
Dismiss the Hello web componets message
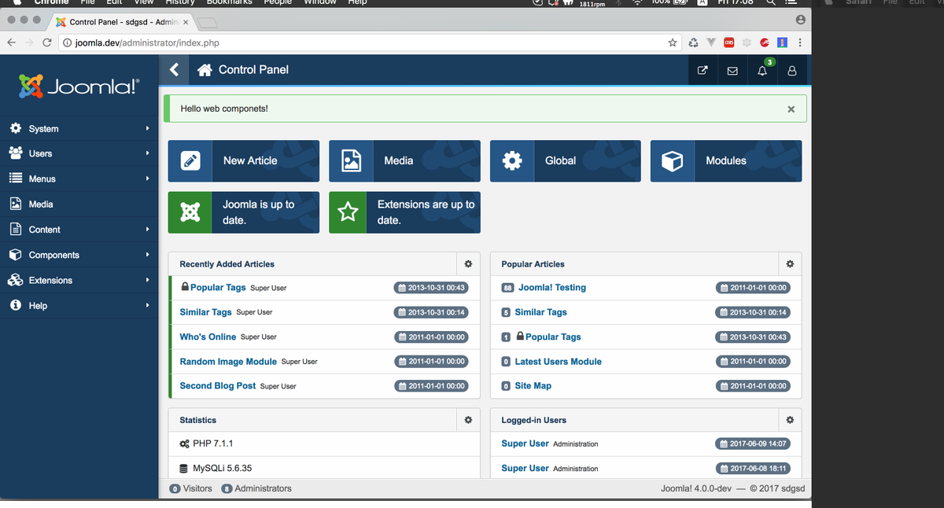[x=791, y=109]
